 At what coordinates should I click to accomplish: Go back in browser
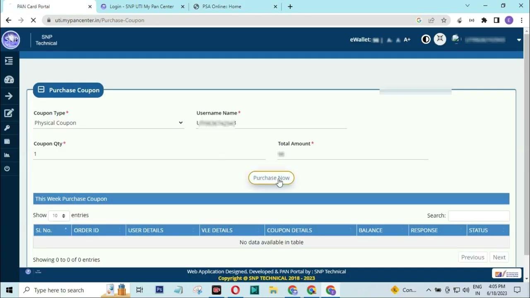[x=8, y=20]
